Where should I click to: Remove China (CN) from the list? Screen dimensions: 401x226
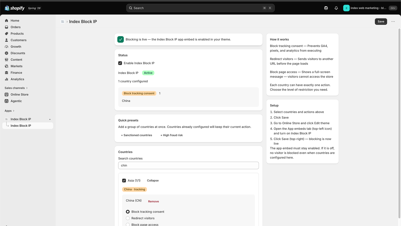(153, 201)
